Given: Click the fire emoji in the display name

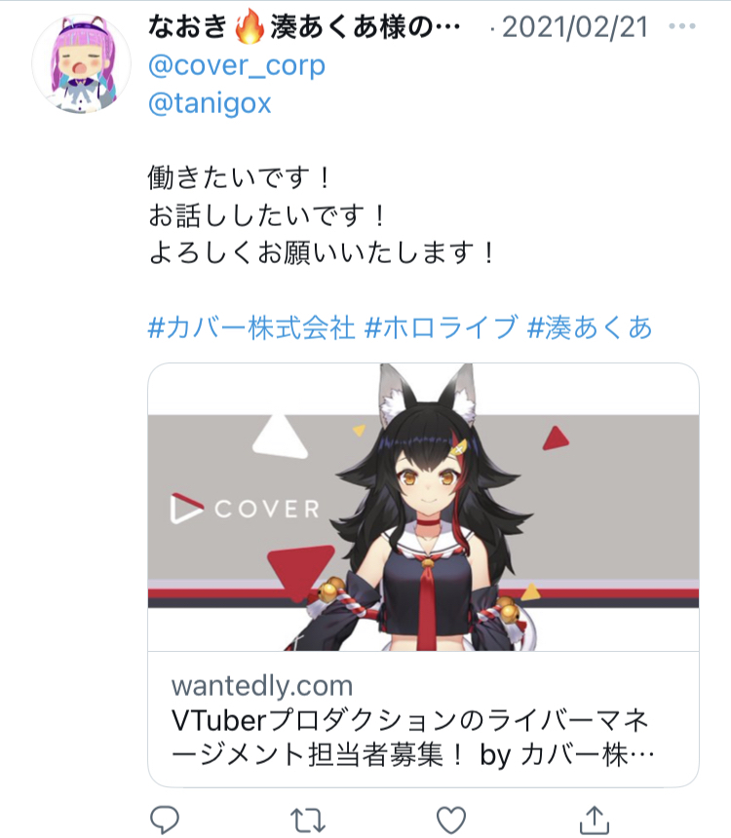Looking at the screenshot, I should point(250,26).
